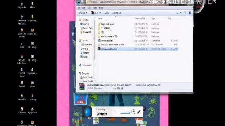Screen dimensions: 225x126
Task: Open Libraries in navigation pane
Action: click(84, 41)
